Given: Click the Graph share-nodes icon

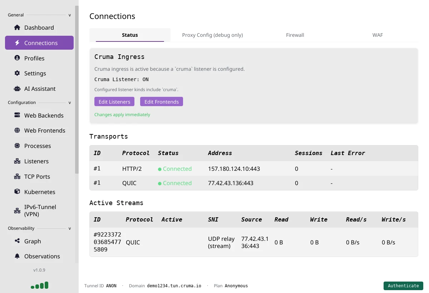Looking at the screenshot, I should pyautogui.click(x=17, y=241).
